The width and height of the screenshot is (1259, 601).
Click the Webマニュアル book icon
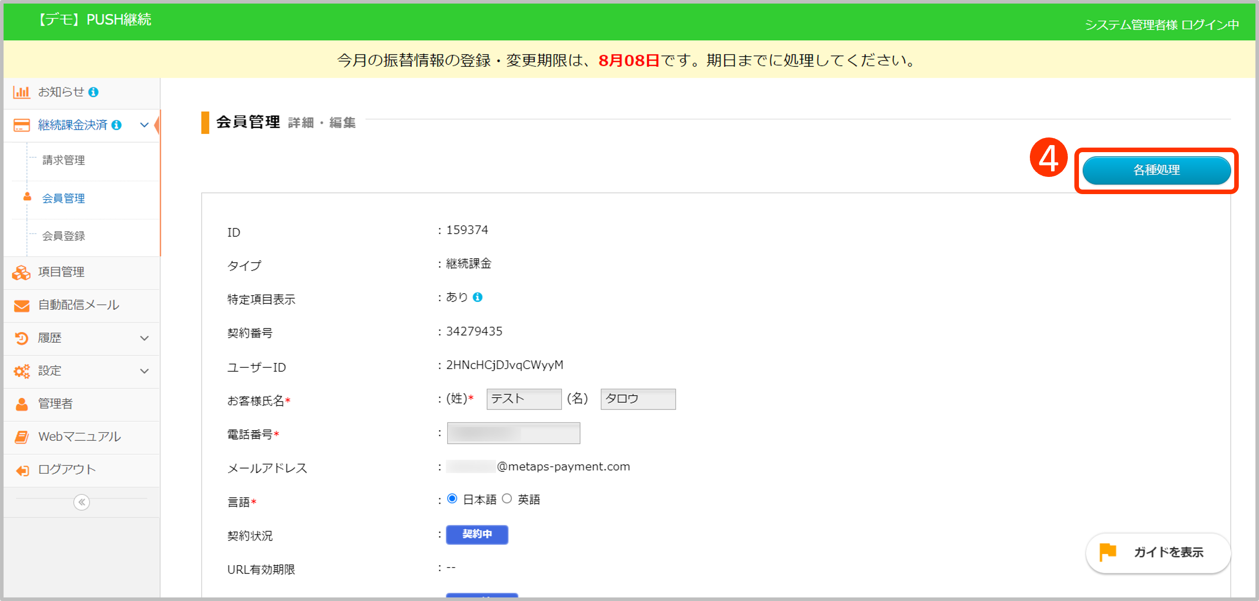click(x=21, y=437)
